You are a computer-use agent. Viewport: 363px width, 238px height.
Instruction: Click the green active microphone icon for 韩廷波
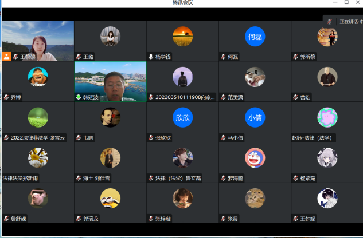click(79, 97)
